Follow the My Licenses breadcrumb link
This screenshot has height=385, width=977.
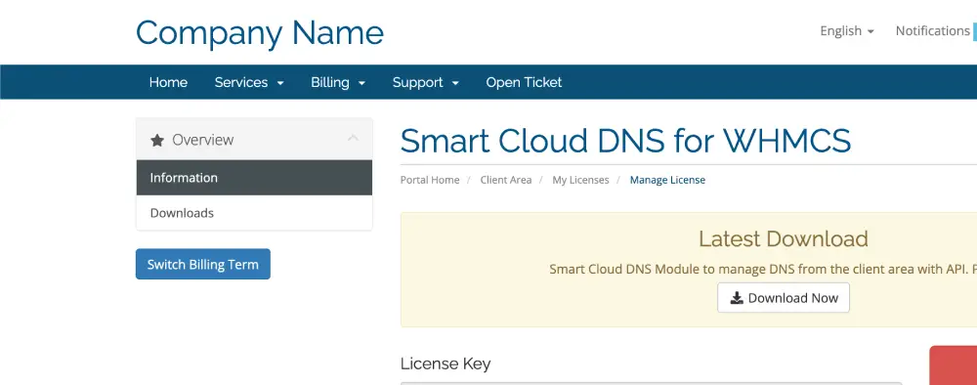580,180
